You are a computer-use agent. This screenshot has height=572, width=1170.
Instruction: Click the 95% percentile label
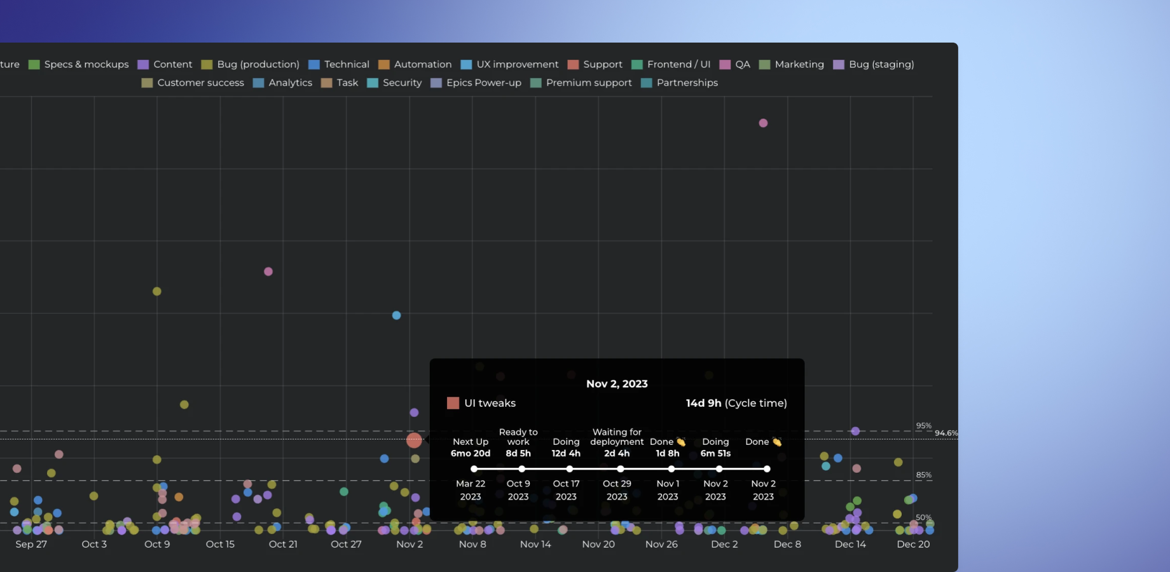(x=923, y=426)
